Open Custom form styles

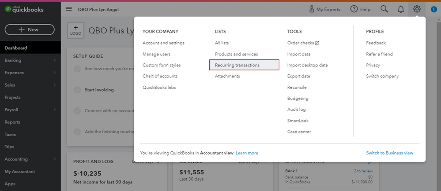162,65
